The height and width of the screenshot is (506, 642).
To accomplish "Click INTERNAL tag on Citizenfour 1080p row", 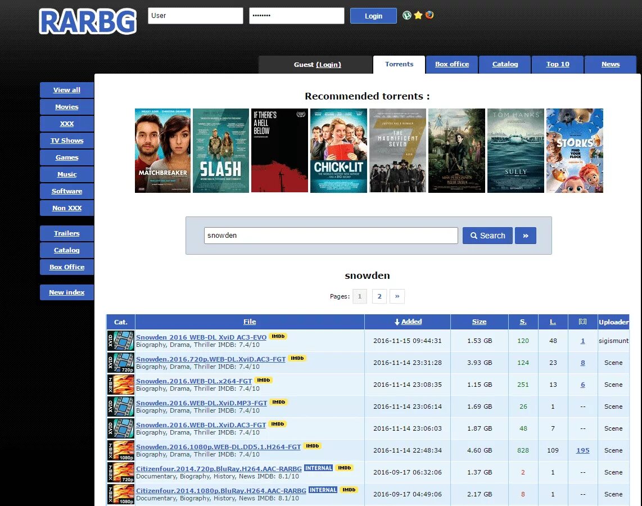I will 323,490.
